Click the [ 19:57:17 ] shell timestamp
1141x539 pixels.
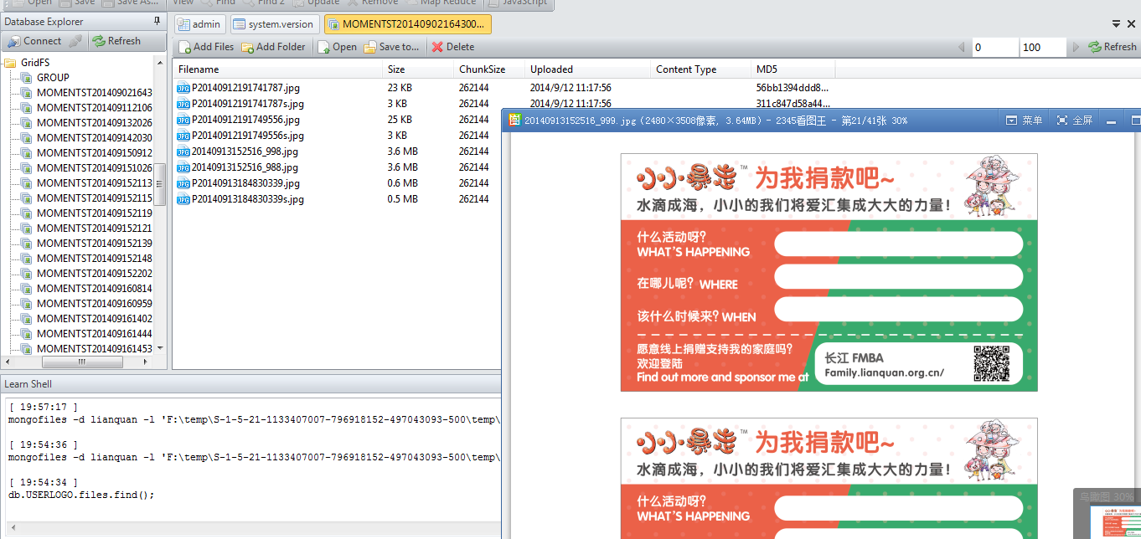pyautogui.click(x=43, y=406)
